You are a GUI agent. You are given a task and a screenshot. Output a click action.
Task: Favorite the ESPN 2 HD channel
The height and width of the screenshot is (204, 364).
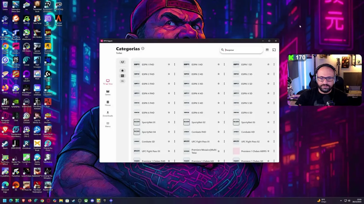pyautogui.click(x=218, y=74)
